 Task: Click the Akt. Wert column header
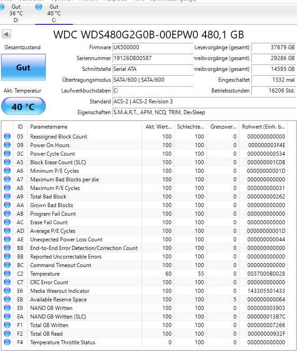158,127
